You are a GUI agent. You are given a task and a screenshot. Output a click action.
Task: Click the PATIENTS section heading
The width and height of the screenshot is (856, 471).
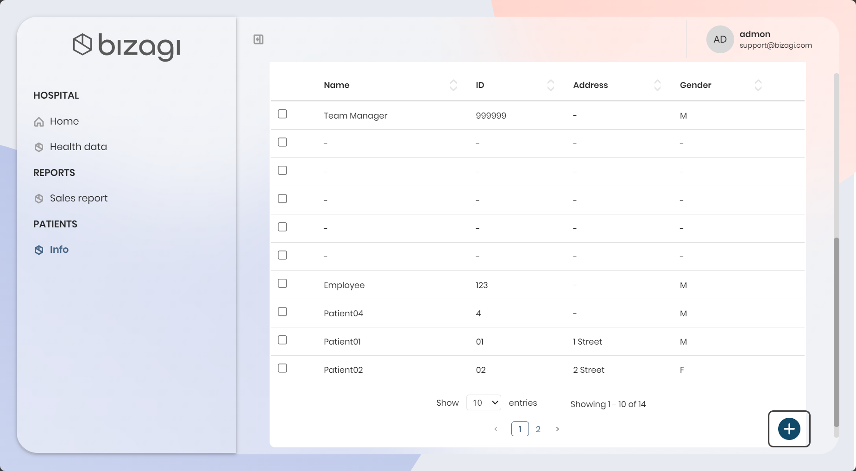pyautogui.click(x=56, y=224)
